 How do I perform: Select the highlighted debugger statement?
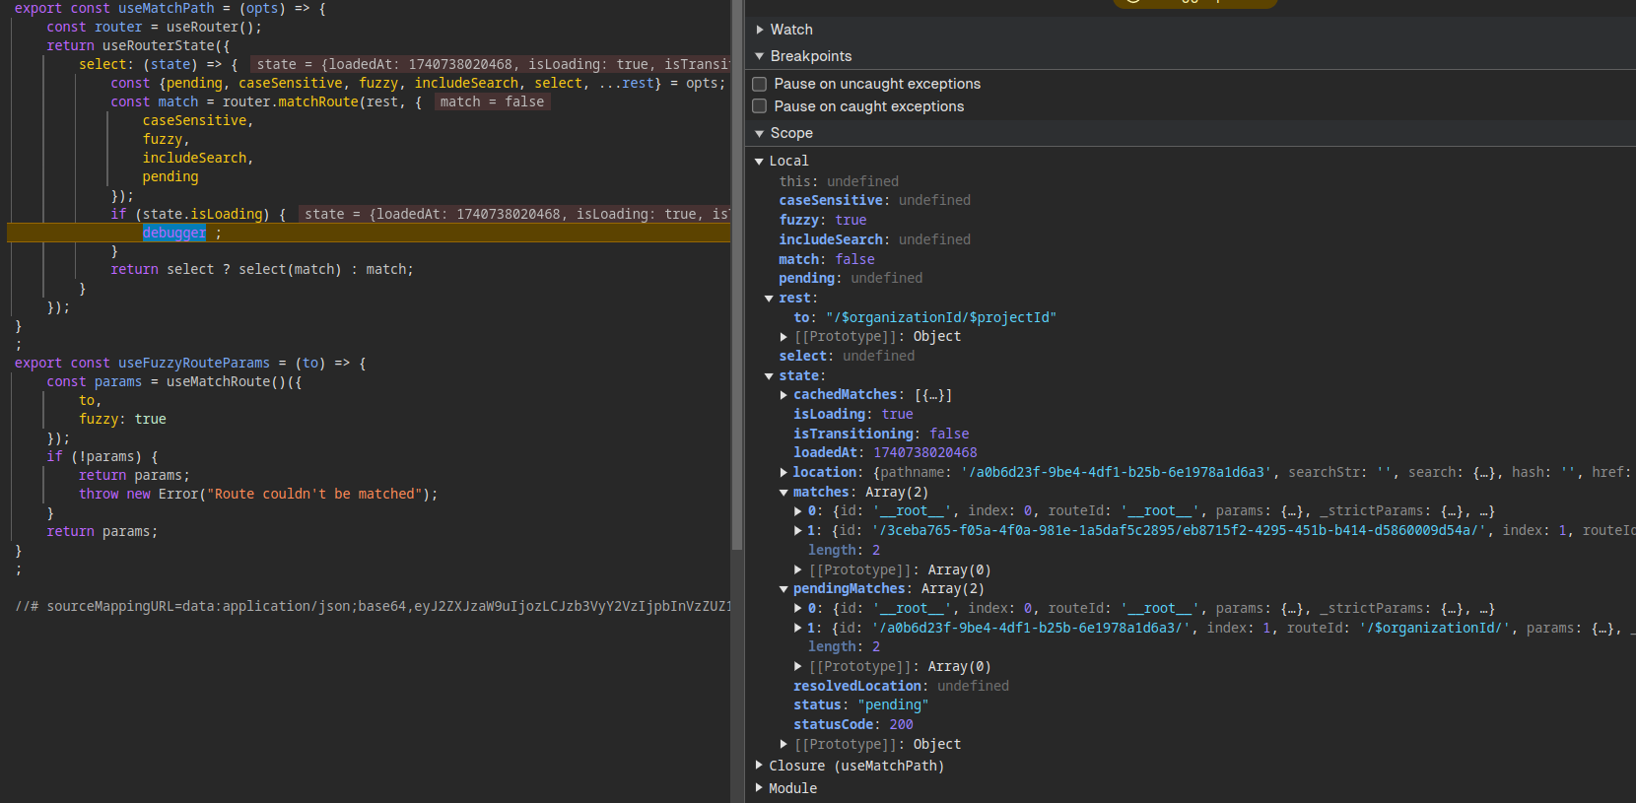coord(174,233)
